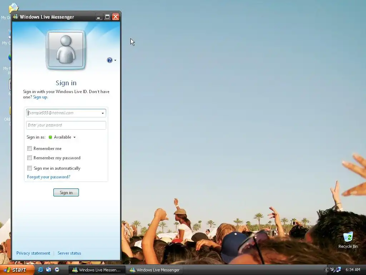
Task: Open the Forgot your password link
Action: pyautogui.click(x=49, y=177)
